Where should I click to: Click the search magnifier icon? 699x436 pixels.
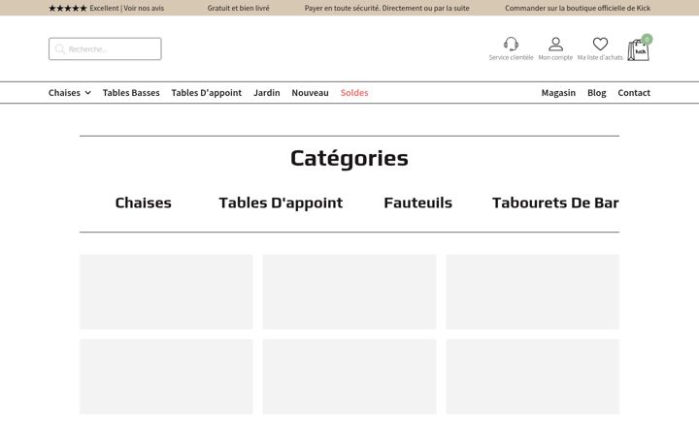[60, 49]
